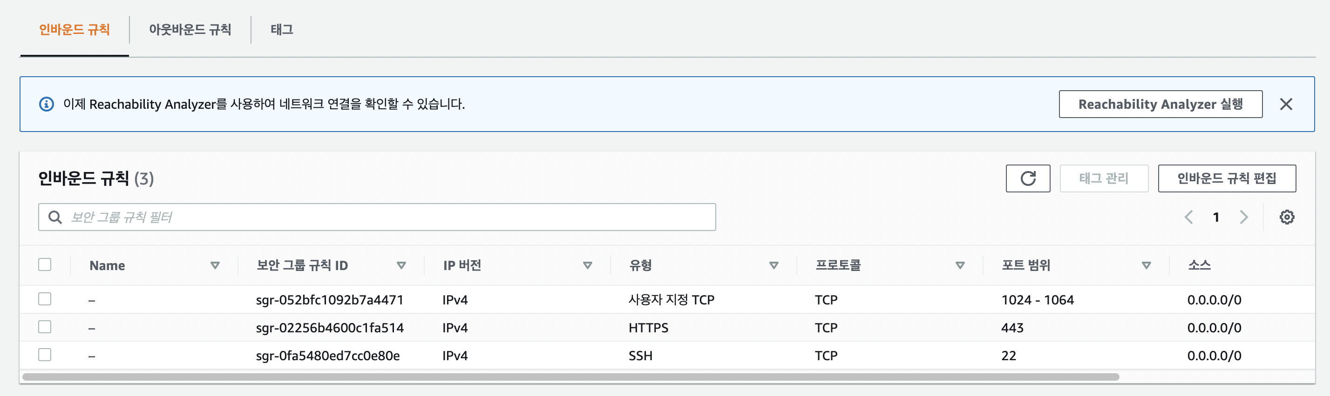Click 태그 관리 button
This screenshot has height=396, width=1330.
pos(1104,178)
